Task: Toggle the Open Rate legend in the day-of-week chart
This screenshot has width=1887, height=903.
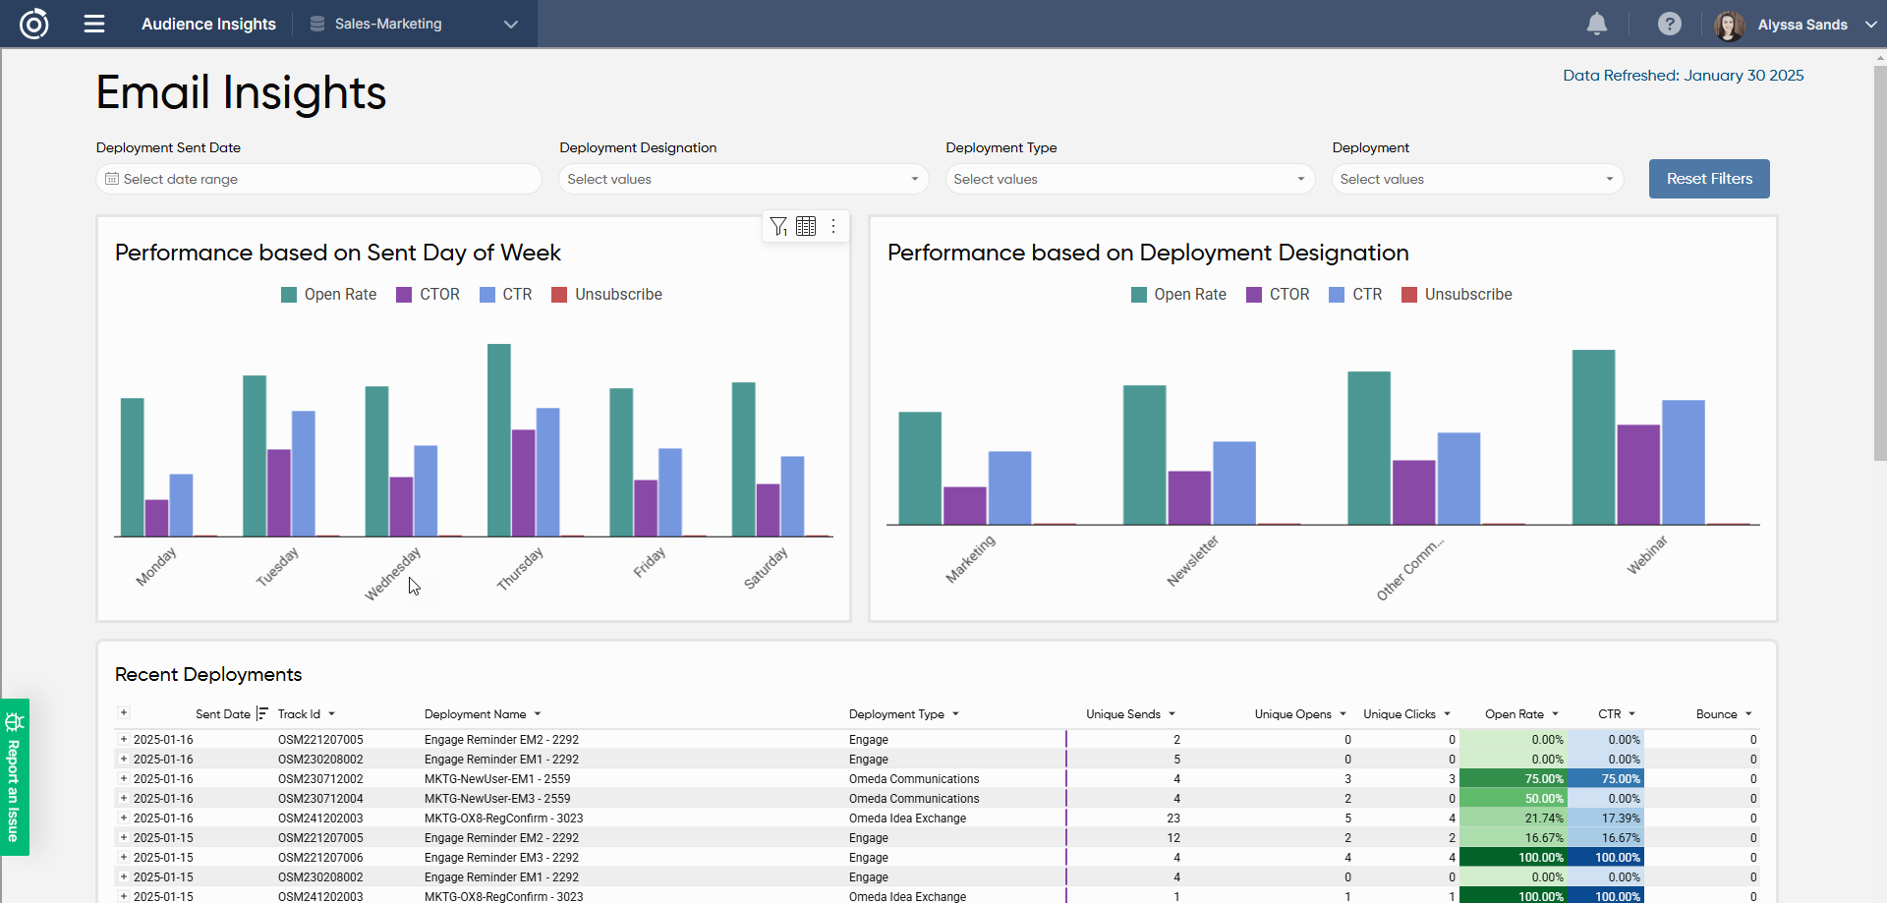Action: tap(328, 294)
